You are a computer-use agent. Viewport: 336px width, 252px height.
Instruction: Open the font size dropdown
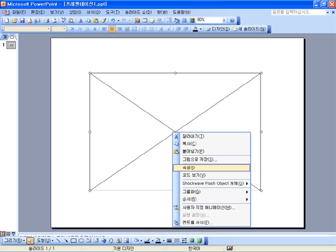(65, 29)
